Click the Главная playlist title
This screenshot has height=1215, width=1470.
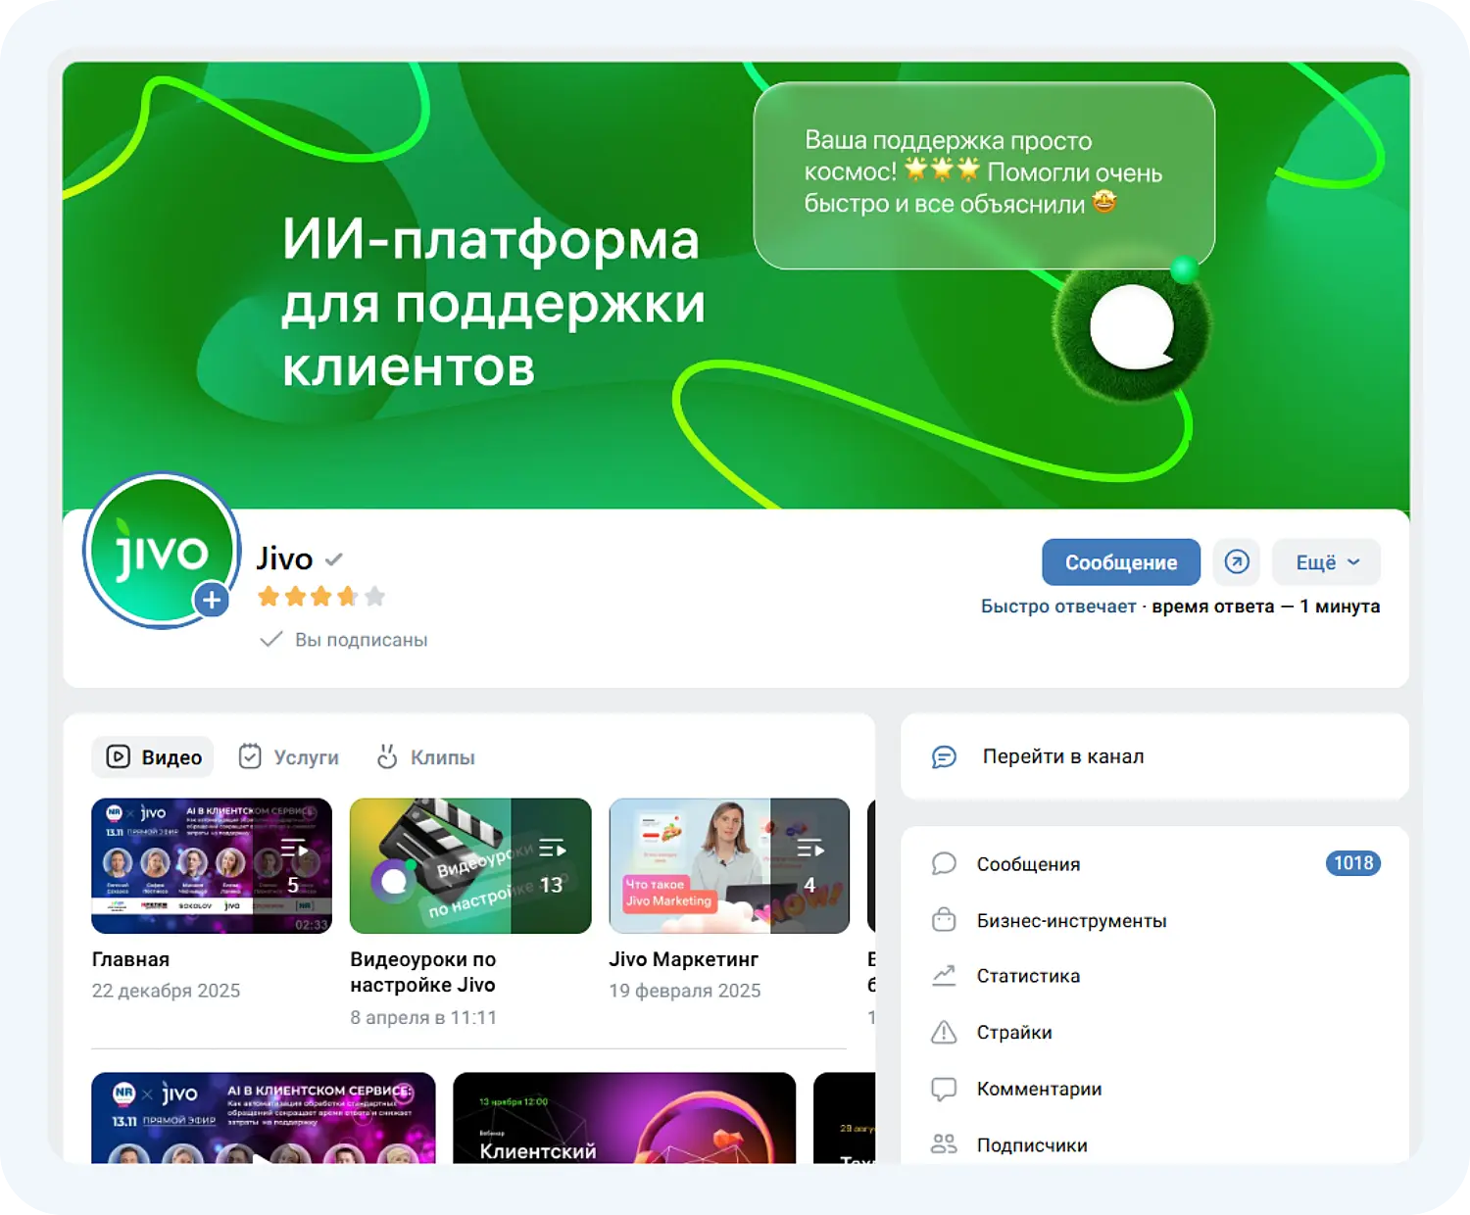coord(131,959)
